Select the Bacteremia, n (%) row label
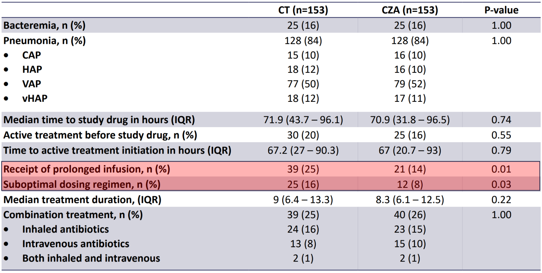The image size is (542, 273). coord(44,25)
